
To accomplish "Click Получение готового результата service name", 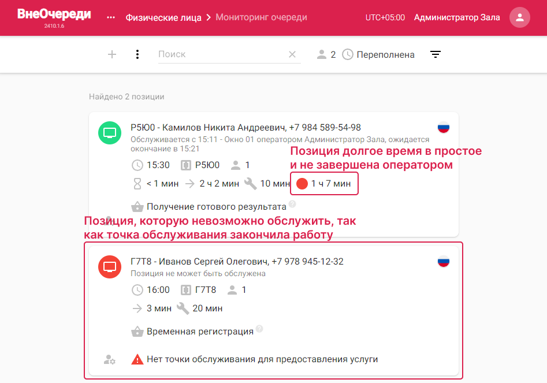I will click(x=216, y=207).
